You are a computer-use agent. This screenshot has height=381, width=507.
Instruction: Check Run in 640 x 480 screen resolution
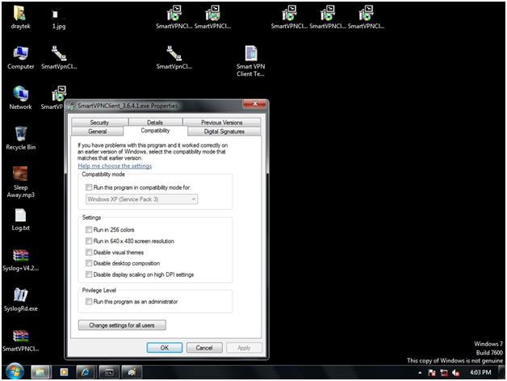pyautogui.click(x=89, y=241)
